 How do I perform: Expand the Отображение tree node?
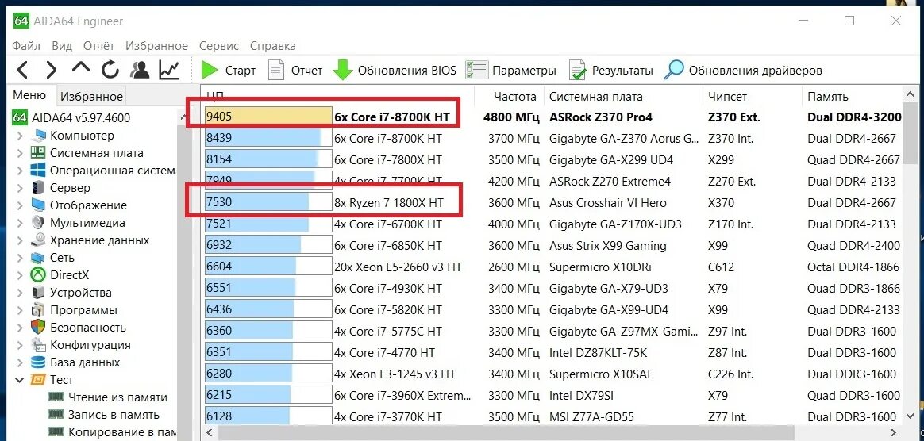click(x=20, y=205)
